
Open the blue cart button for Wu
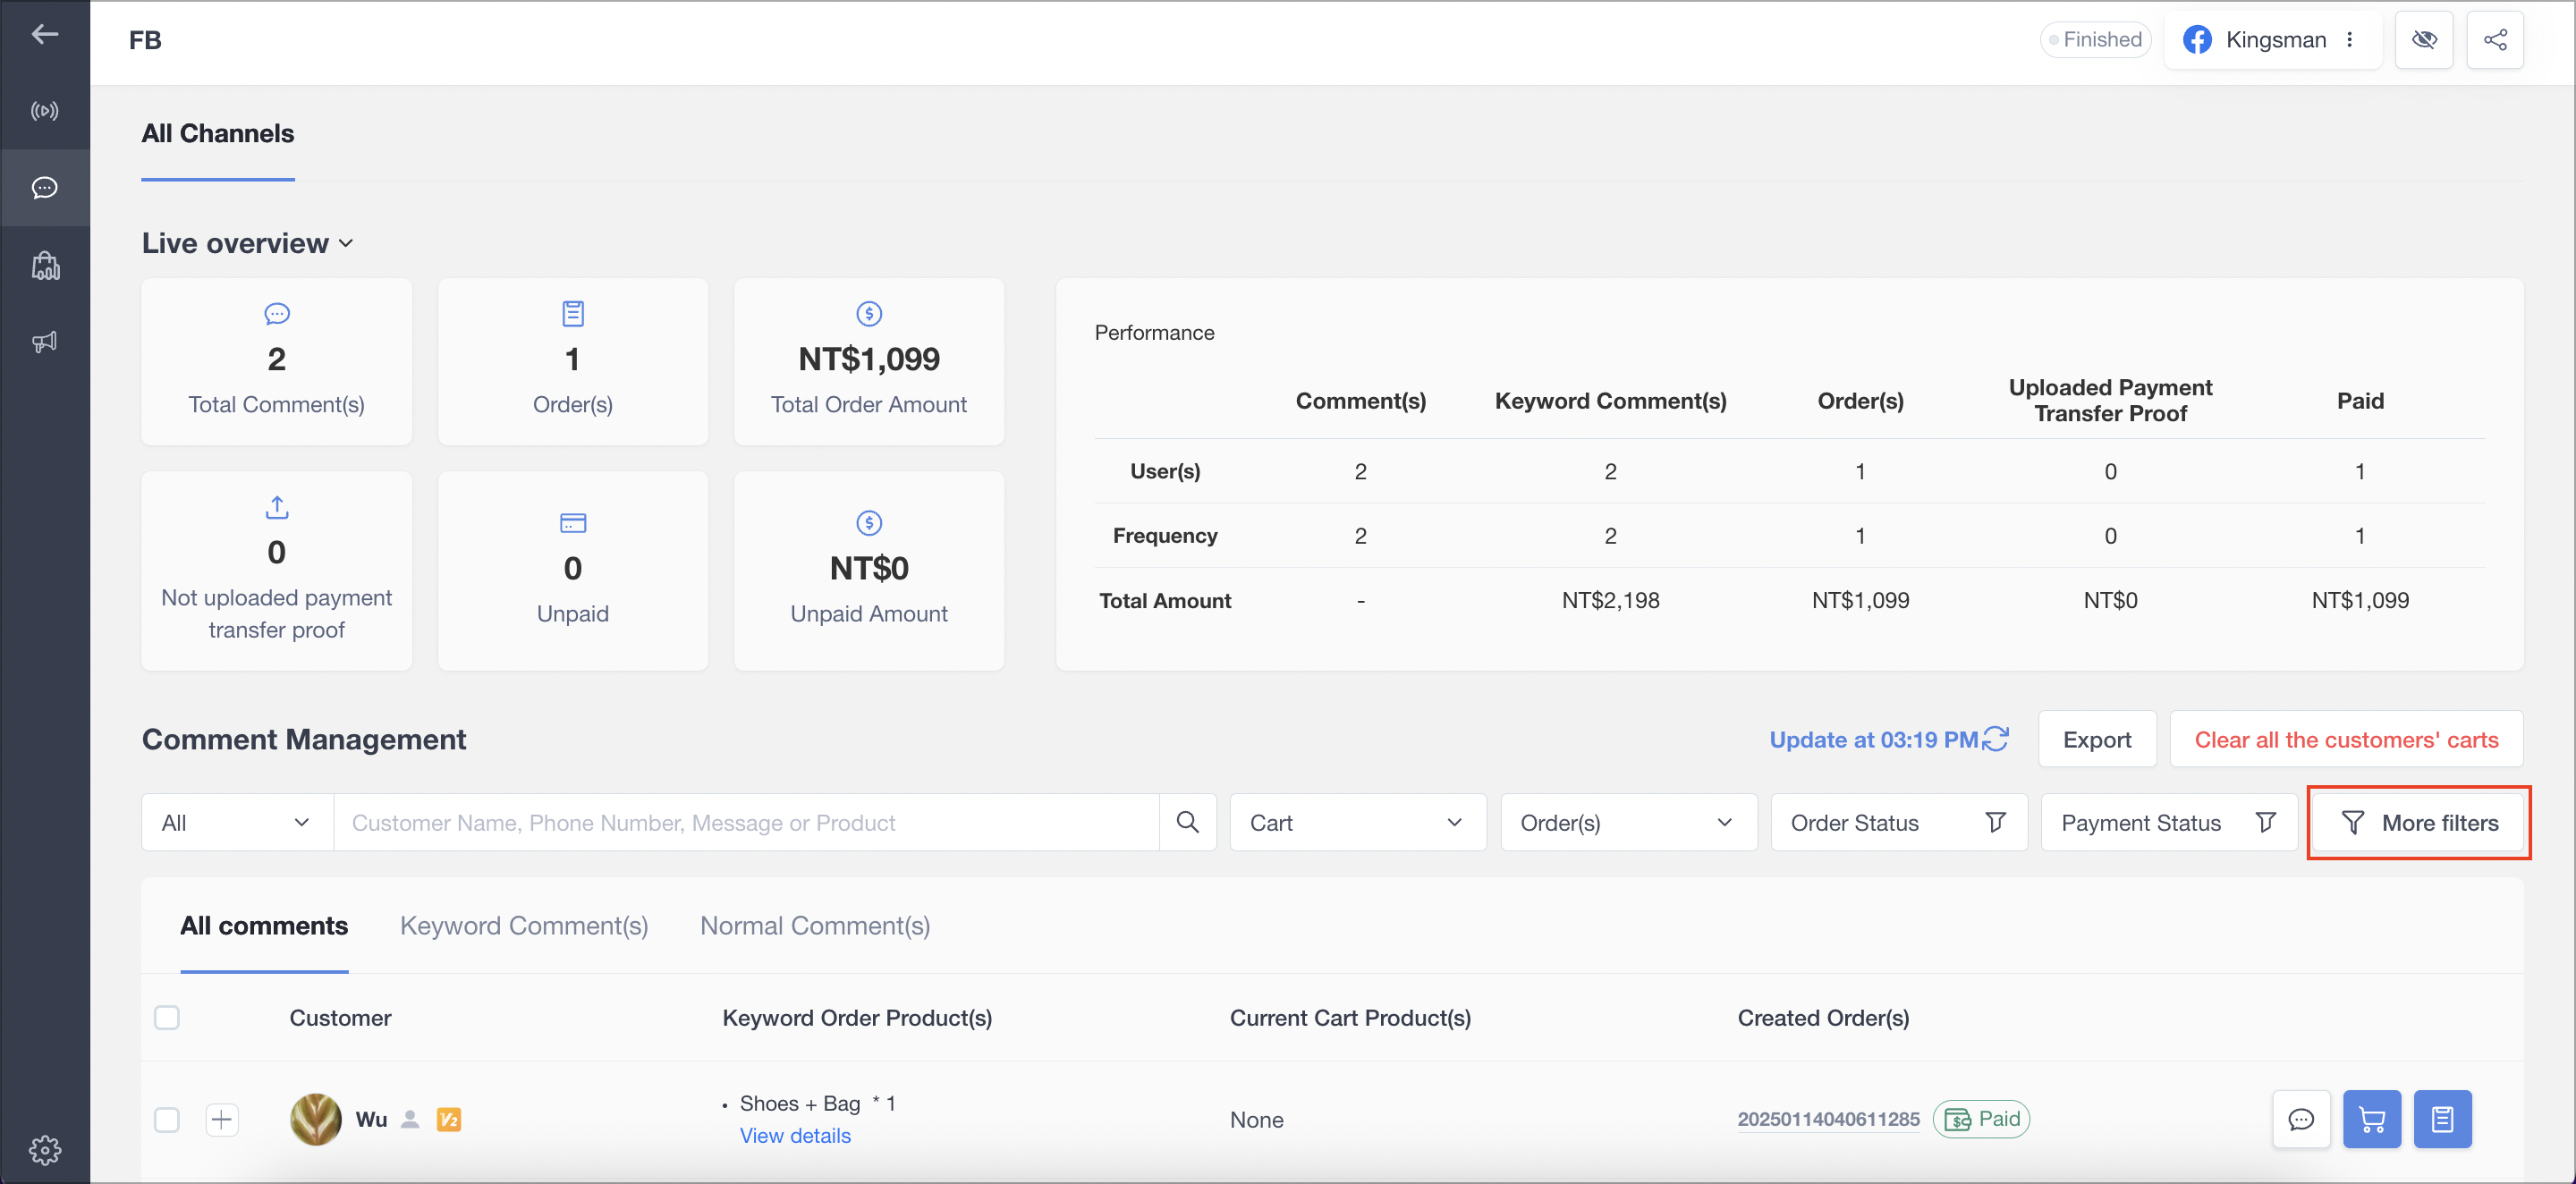(x=2371, y=1119)
